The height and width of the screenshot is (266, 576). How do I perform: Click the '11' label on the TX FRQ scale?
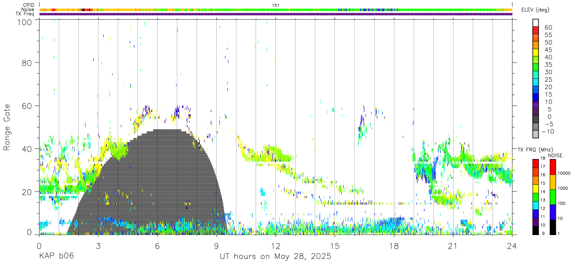point(543,217)
